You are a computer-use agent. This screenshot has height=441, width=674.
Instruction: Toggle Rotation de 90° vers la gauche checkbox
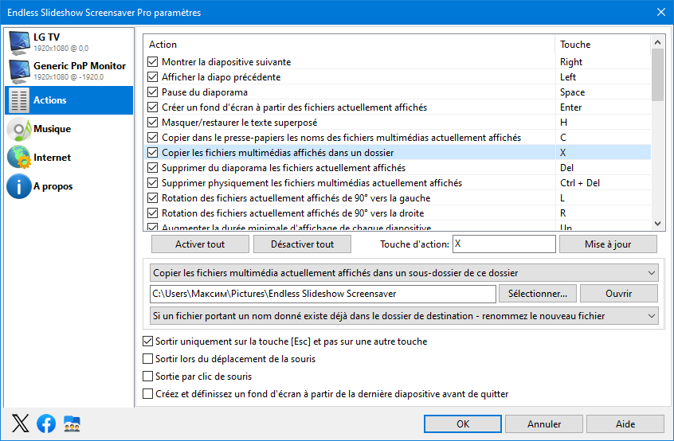click(153, 198)
